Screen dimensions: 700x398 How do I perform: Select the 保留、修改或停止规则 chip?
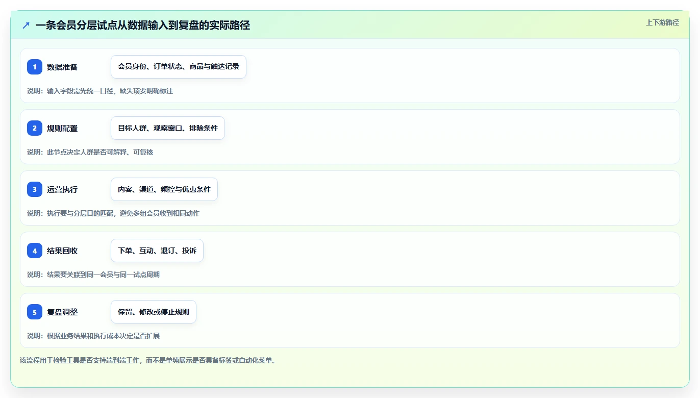coord(154,312)
